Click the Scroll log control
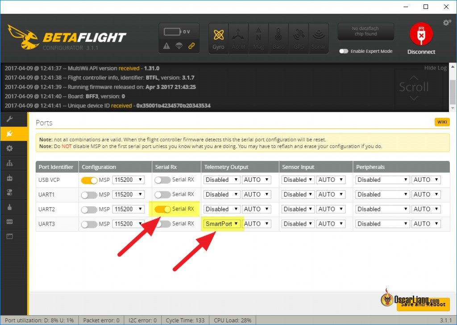This screenshot has height=325, width=457. click(x=414, y=87)
